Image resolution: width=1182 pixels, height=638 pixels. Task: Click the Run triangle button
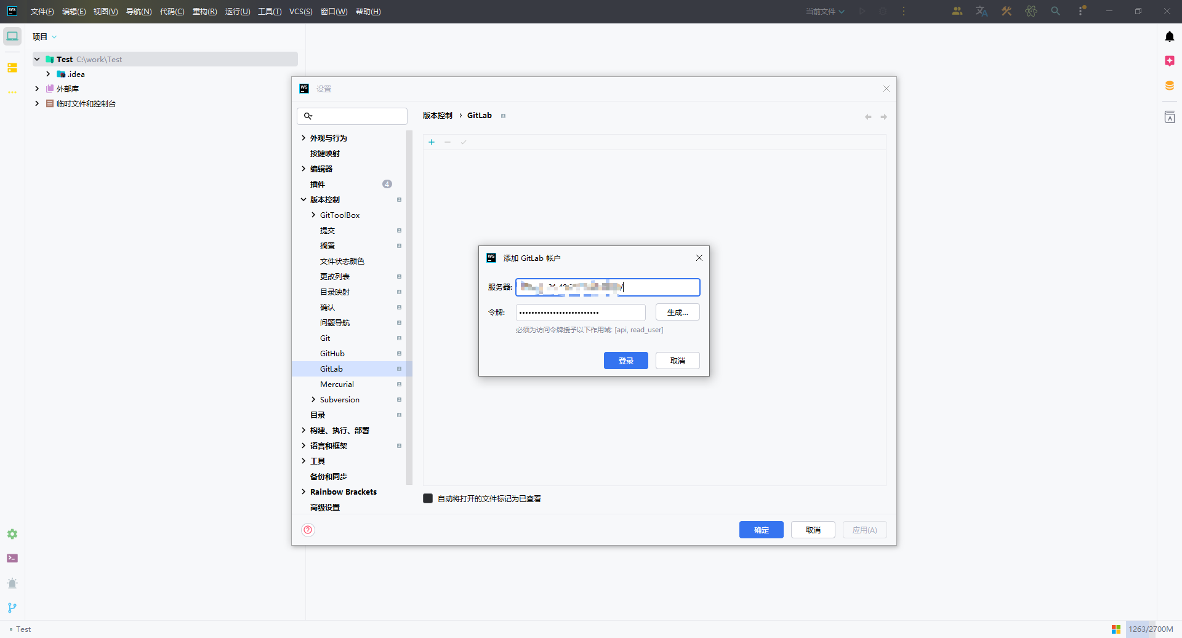[862, 11]
